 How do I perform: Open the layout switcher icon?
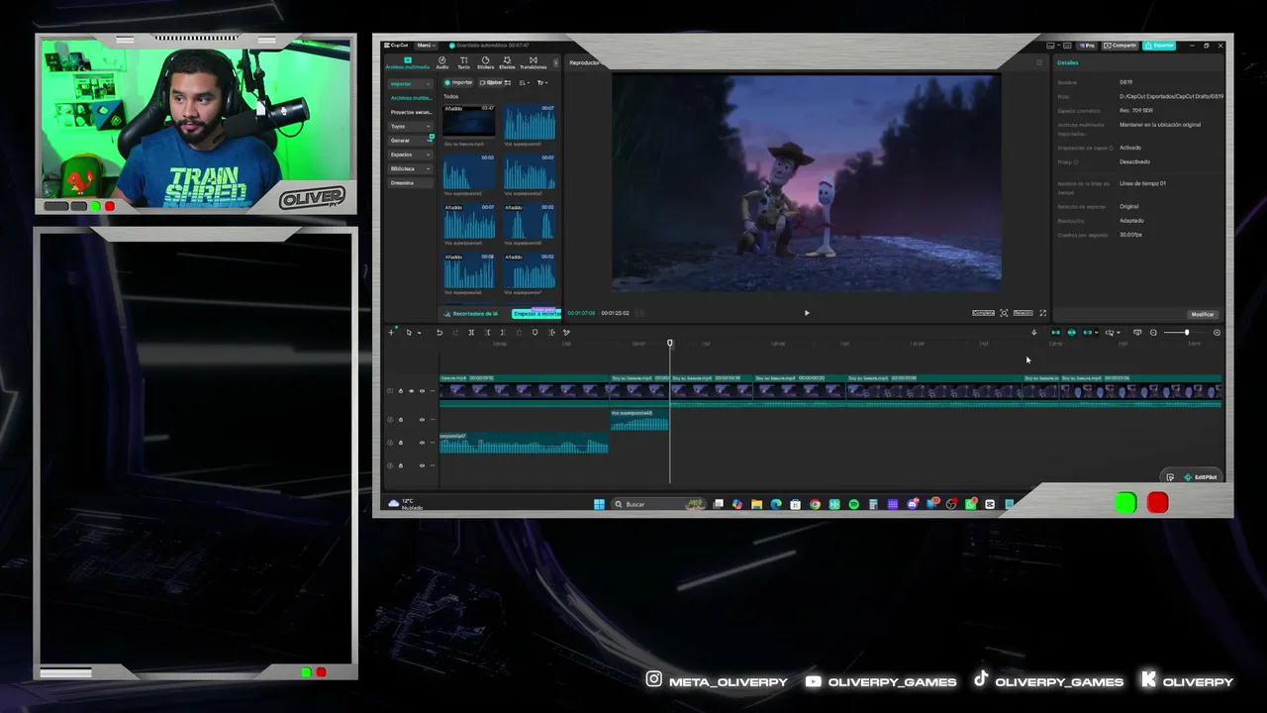click(1051, 46)
